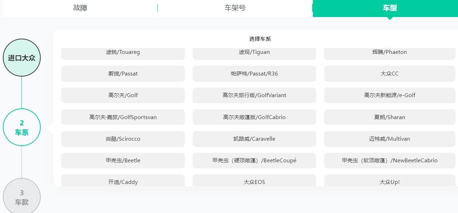458x213 pixels.
Task: Choose 高尔夫旅行版/GolfVariant series
Action: click(254, 95)
